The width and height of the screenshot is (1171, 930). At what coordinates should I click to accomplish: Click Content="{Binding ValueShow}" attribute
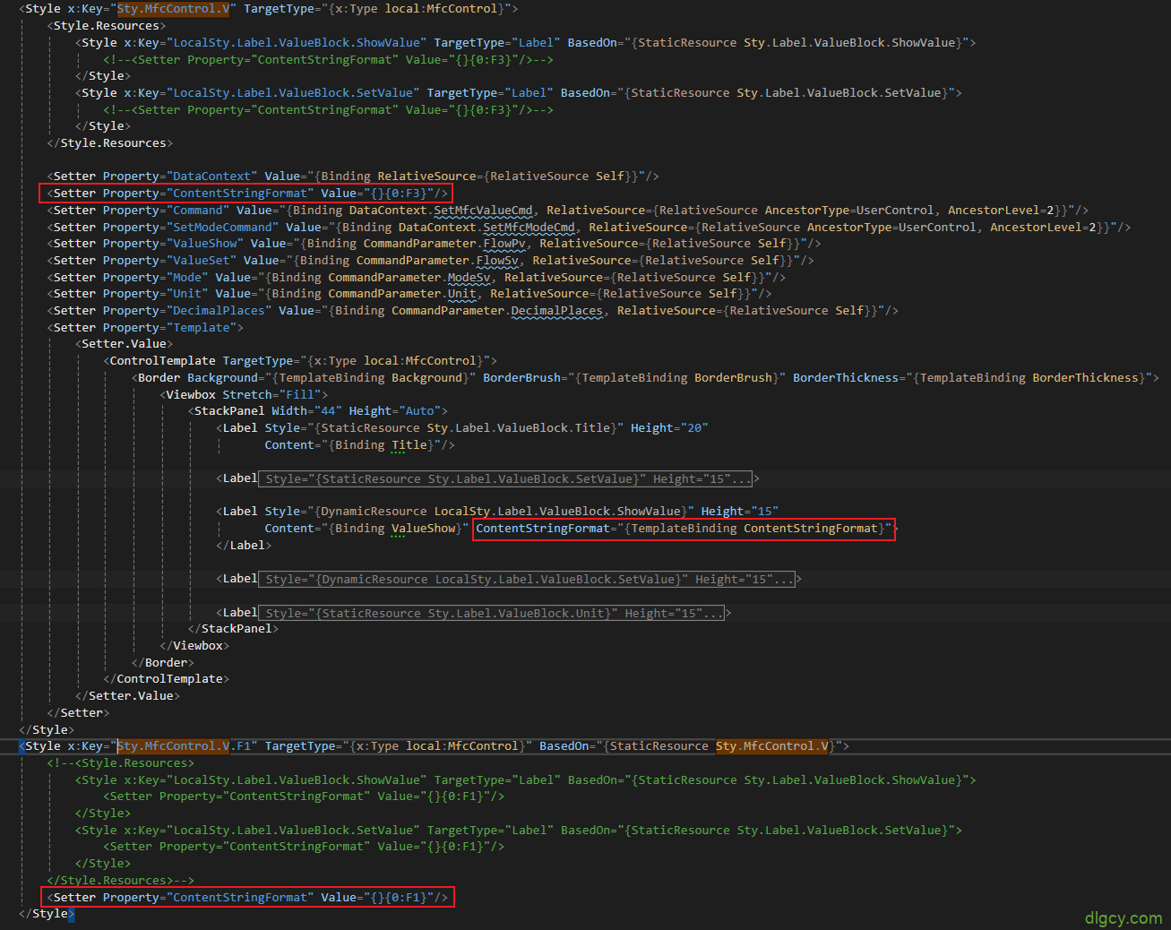[x=366, y=529]
